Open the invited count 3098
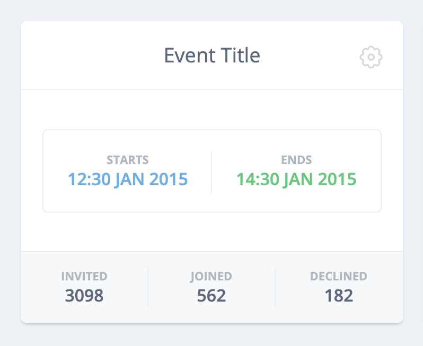 (x=84, y=296)
